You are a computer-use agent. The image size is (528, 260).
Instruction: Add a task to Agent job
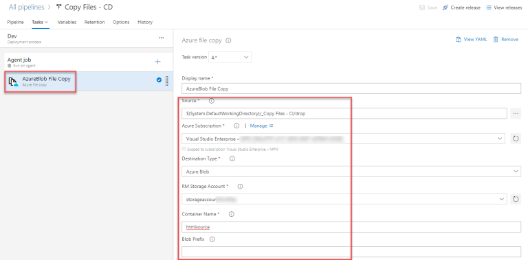[x=157, y=62]
